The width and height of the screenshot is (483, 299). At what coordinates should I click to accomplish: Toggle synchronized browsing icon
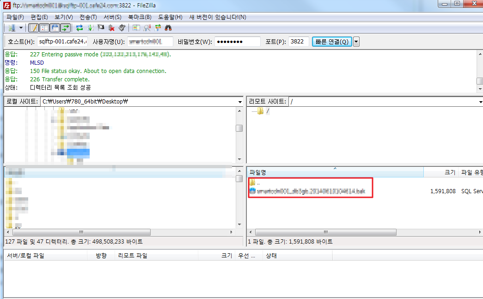click(158, 28)
